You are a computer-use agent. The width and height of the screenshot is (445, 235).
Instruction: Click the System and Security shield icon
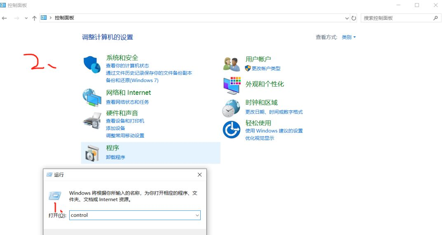point(92,64)
